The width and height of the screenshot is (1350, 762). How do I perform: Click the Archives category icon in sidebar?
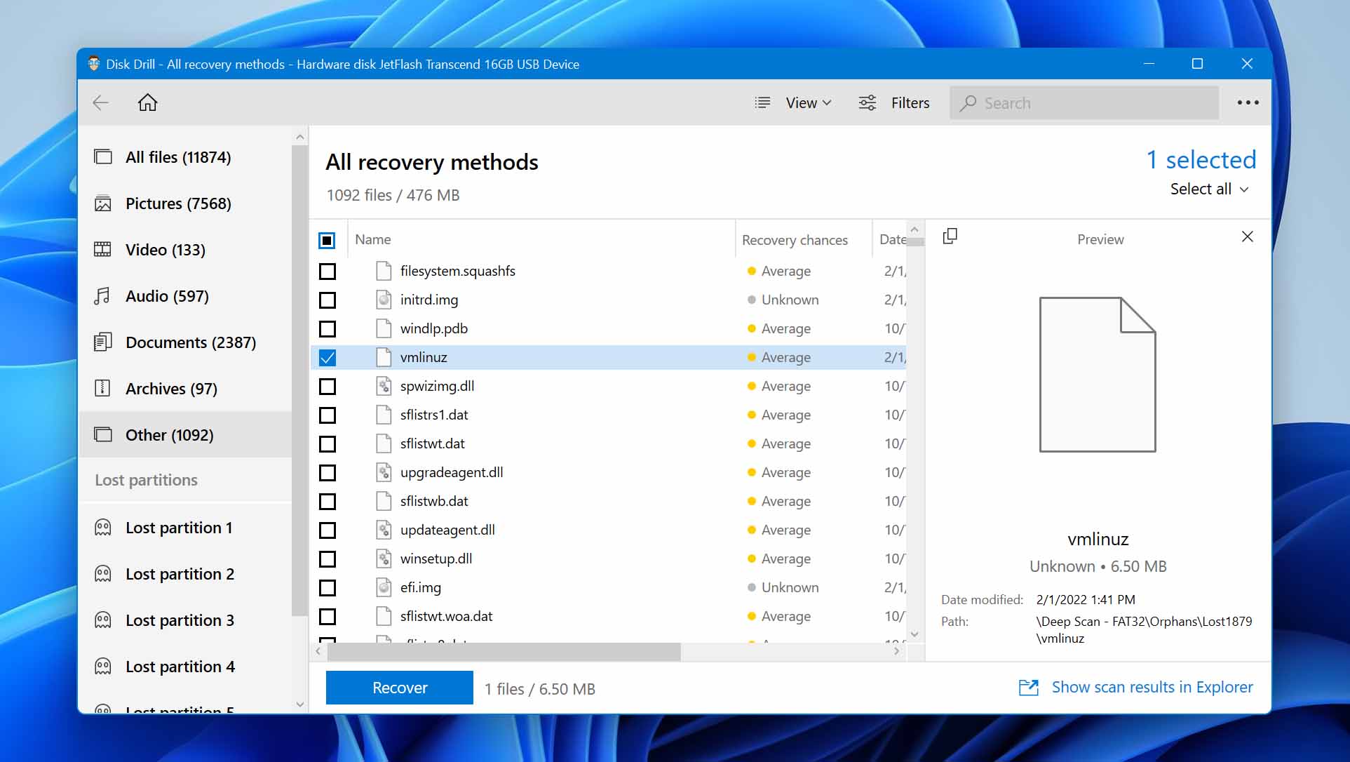[103, 388]
